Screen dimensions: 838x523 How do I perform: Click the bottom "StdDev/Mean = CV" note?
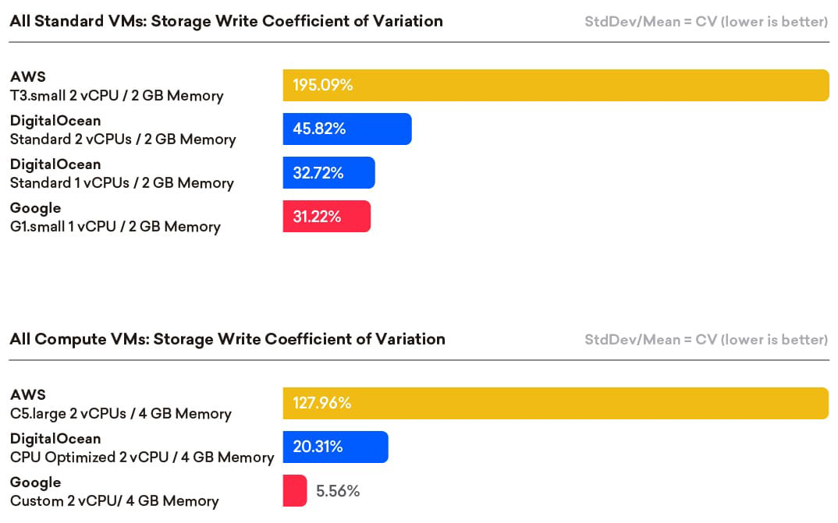point(706,340)
